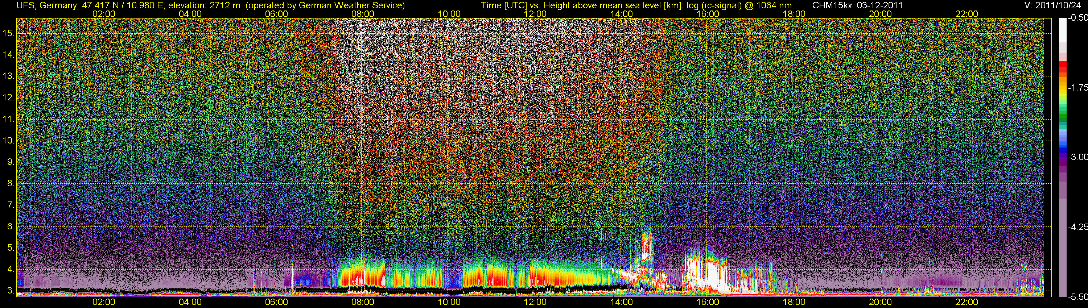The height and width of the screenshot is (308, 1088).
Task: Click the '04:00' label on the upper time axis
Action: coord(190,14)
